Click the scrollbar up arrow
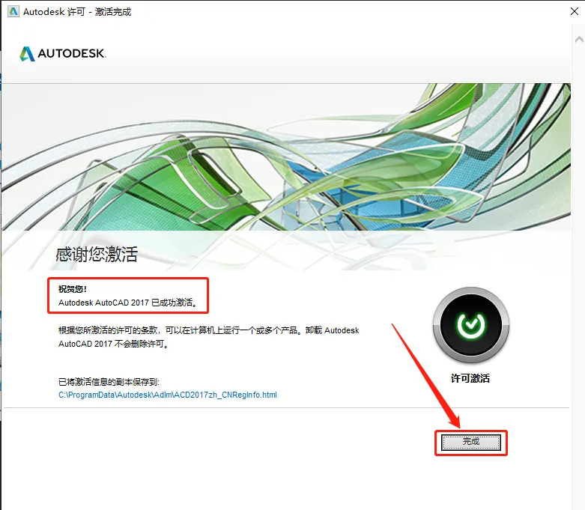 pos(579,39)
